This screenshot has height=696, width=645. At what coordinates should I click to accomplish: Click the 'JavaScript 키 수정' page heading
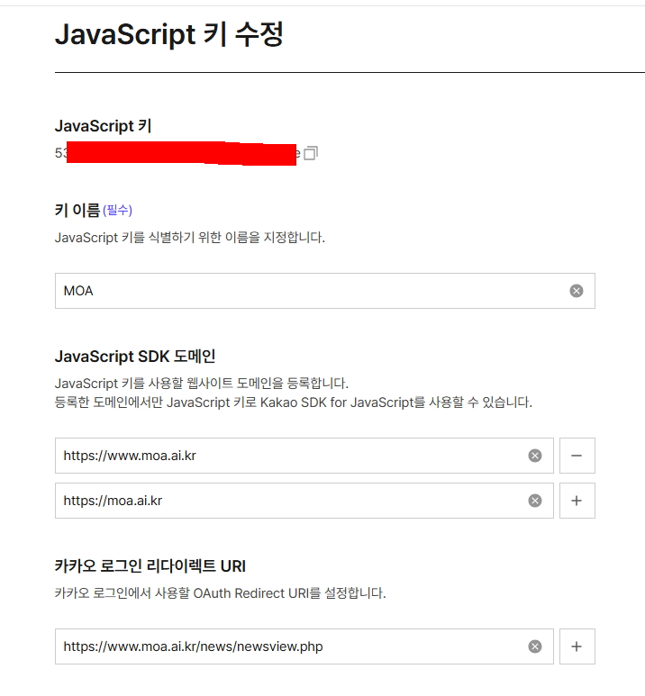click(x=169, y=34)
